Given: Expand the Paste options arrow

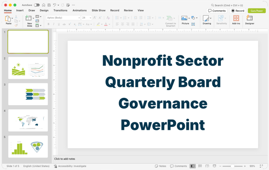Looking at the screenshot, I should pos(12,18).
